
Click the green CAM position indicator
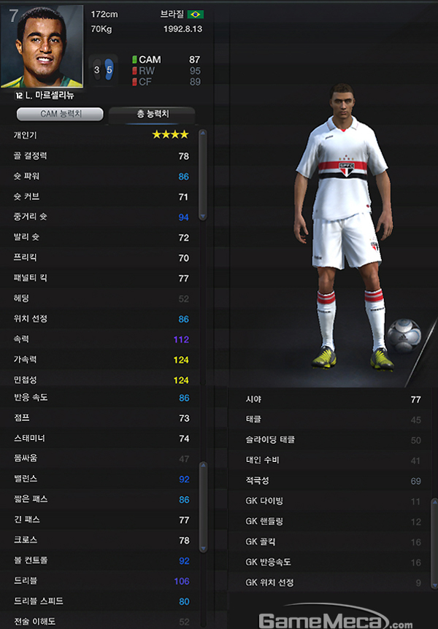click(x=134, y=60)
